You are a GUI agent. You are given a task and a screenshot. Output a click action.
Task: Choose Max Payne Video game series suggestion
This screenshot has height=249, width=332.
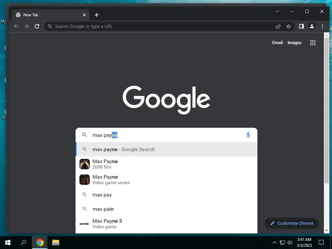[166, 180]
